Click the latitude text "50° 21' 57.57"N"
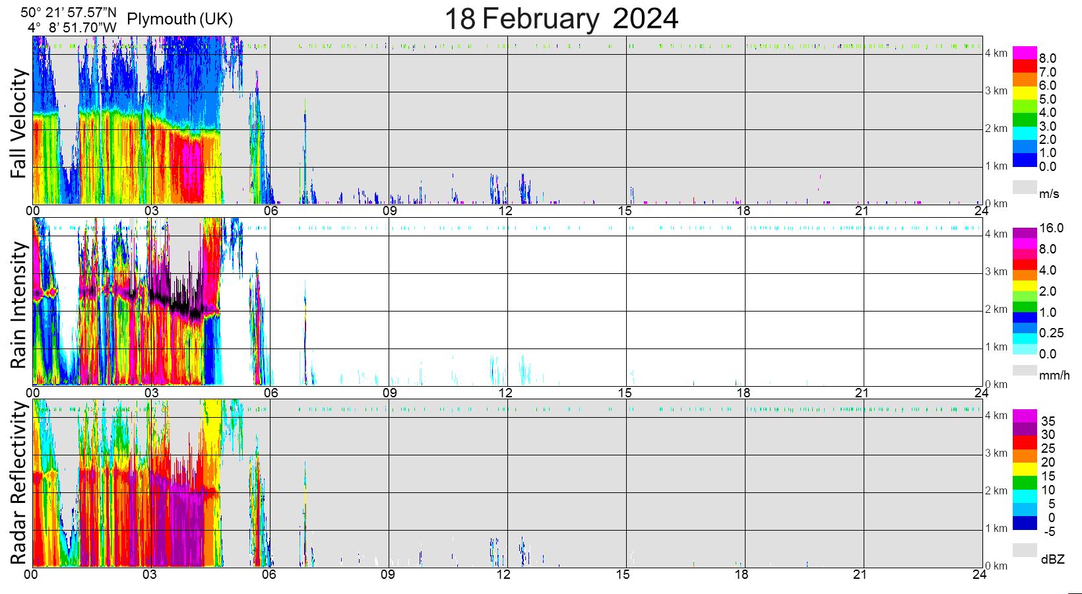The height and width of the screenshot is (594, 1082). (69, 12)
